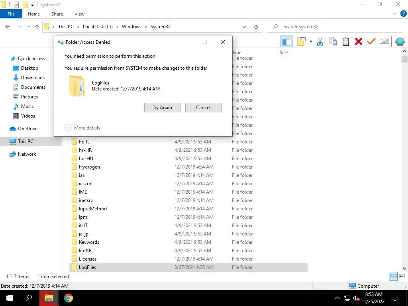Click Local Disk (C:) in address bar

tap(98, 27)
